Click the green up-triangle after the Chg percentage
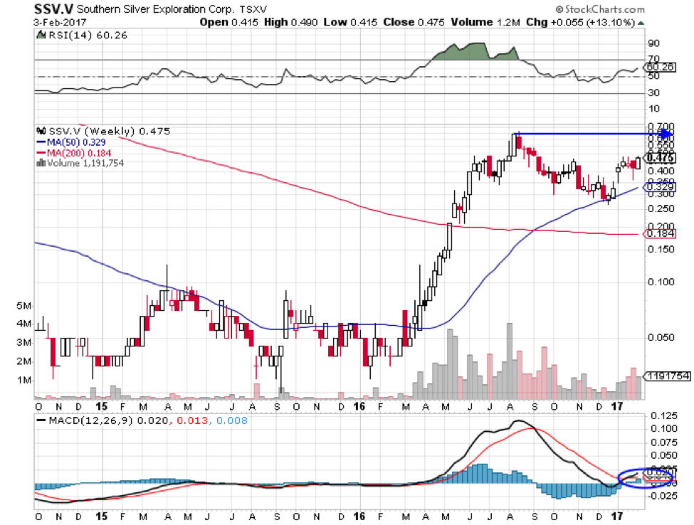 [x=641, y=23]
